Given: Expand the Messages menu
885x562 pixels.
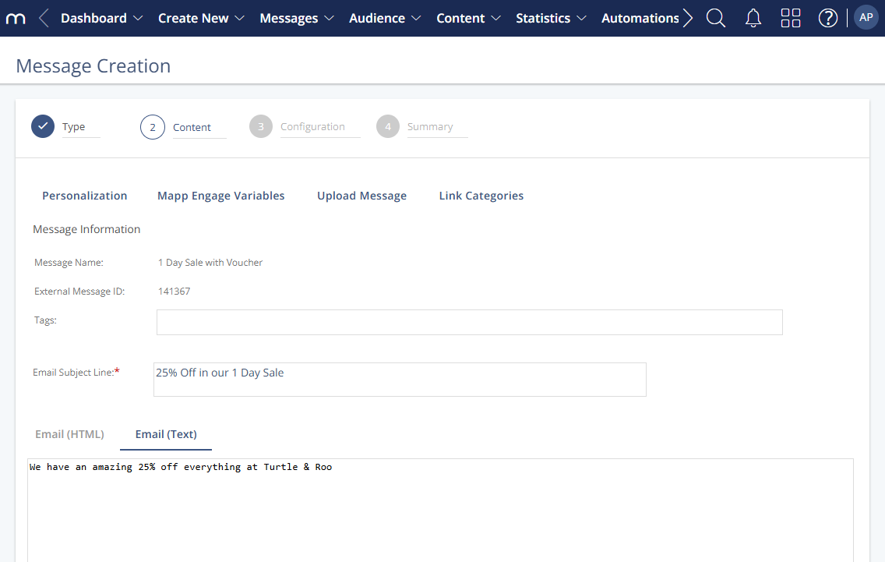Looking at the screenshot, I should point(297,18).
